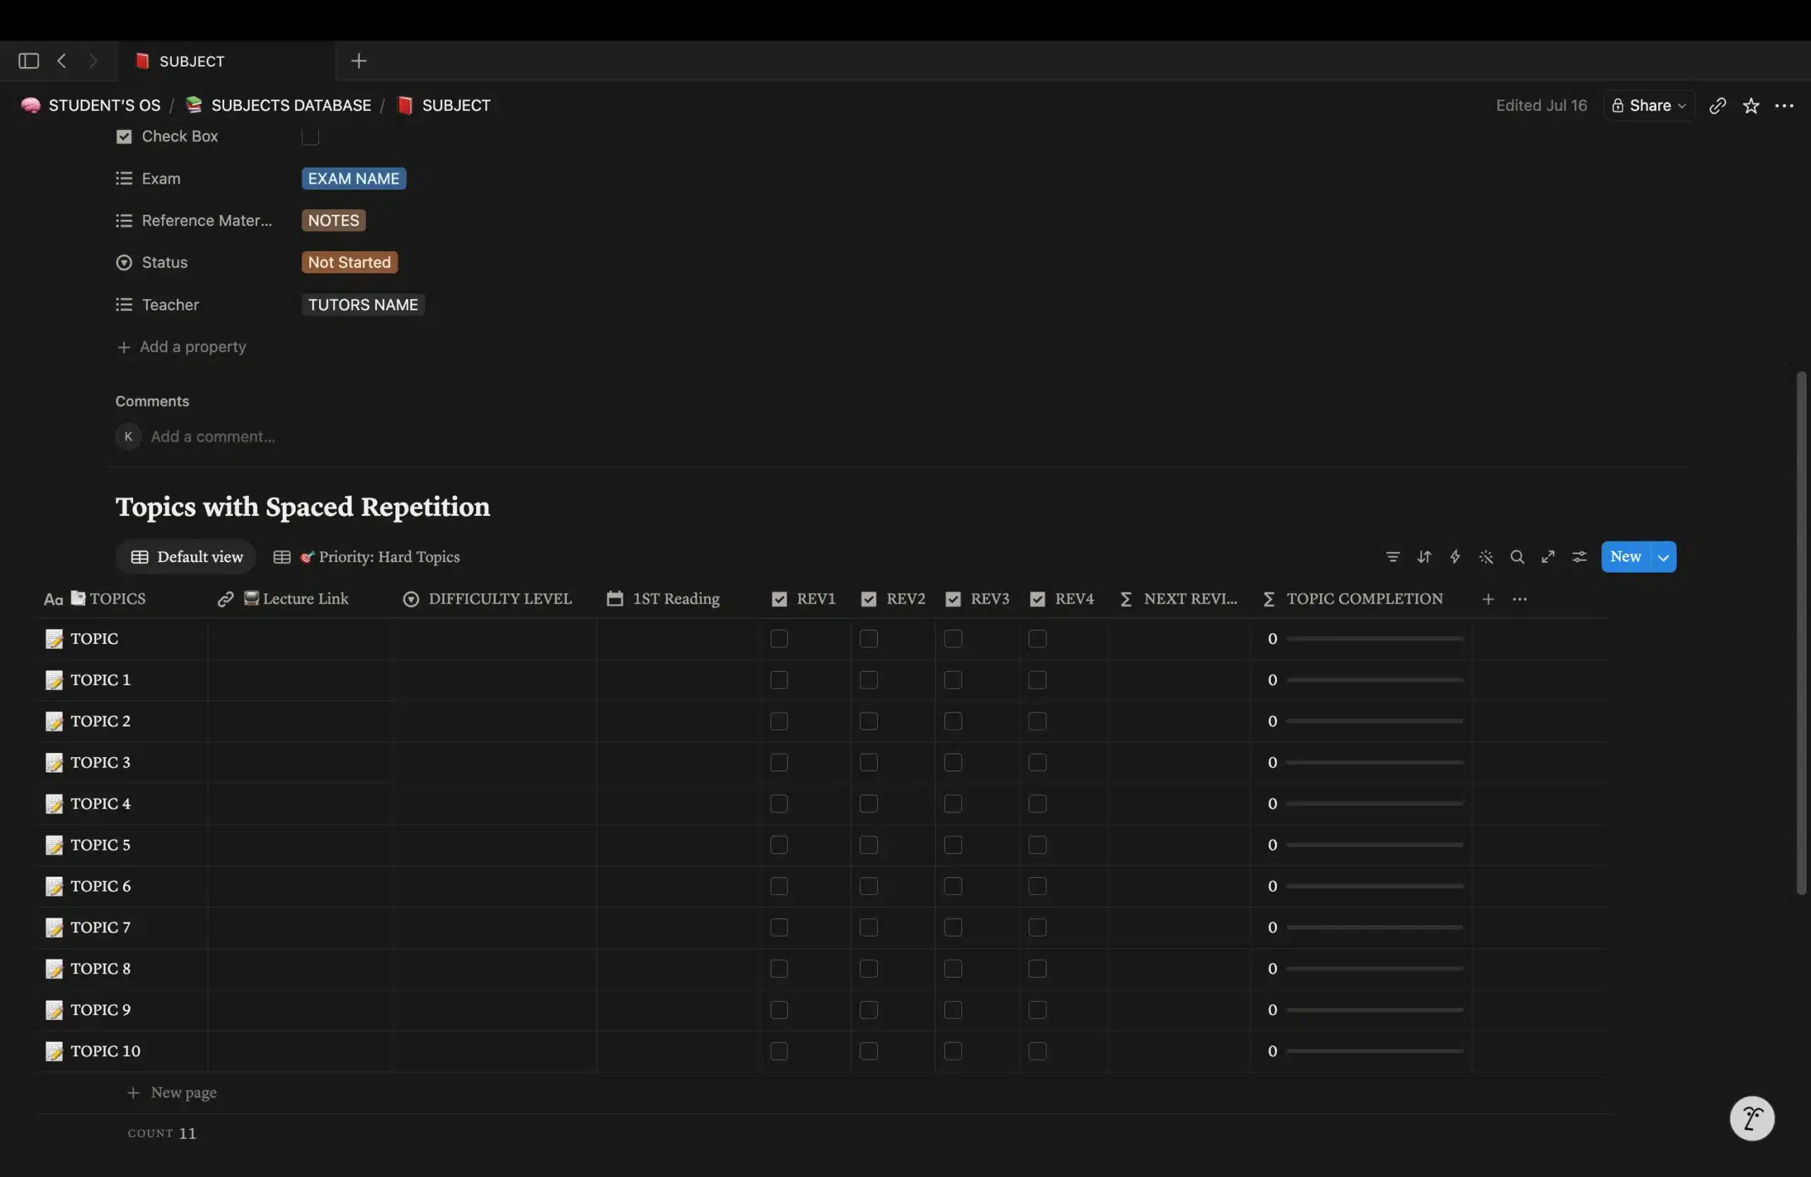Open the filter icon in database toolbar
Viewport: 1811px width, 1177px height.
[1392, 557]
